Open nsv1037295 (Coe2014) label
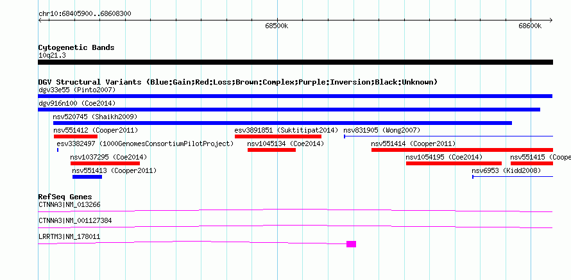Image resolution: width=571 pixels, height=280 pixels. pos(108,157)
